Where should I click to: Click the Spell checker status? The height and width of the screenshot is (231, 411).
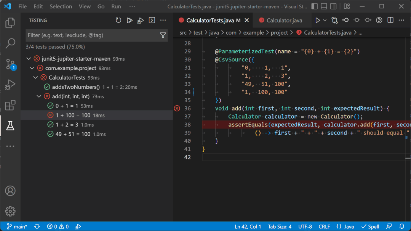pos(370,226)
